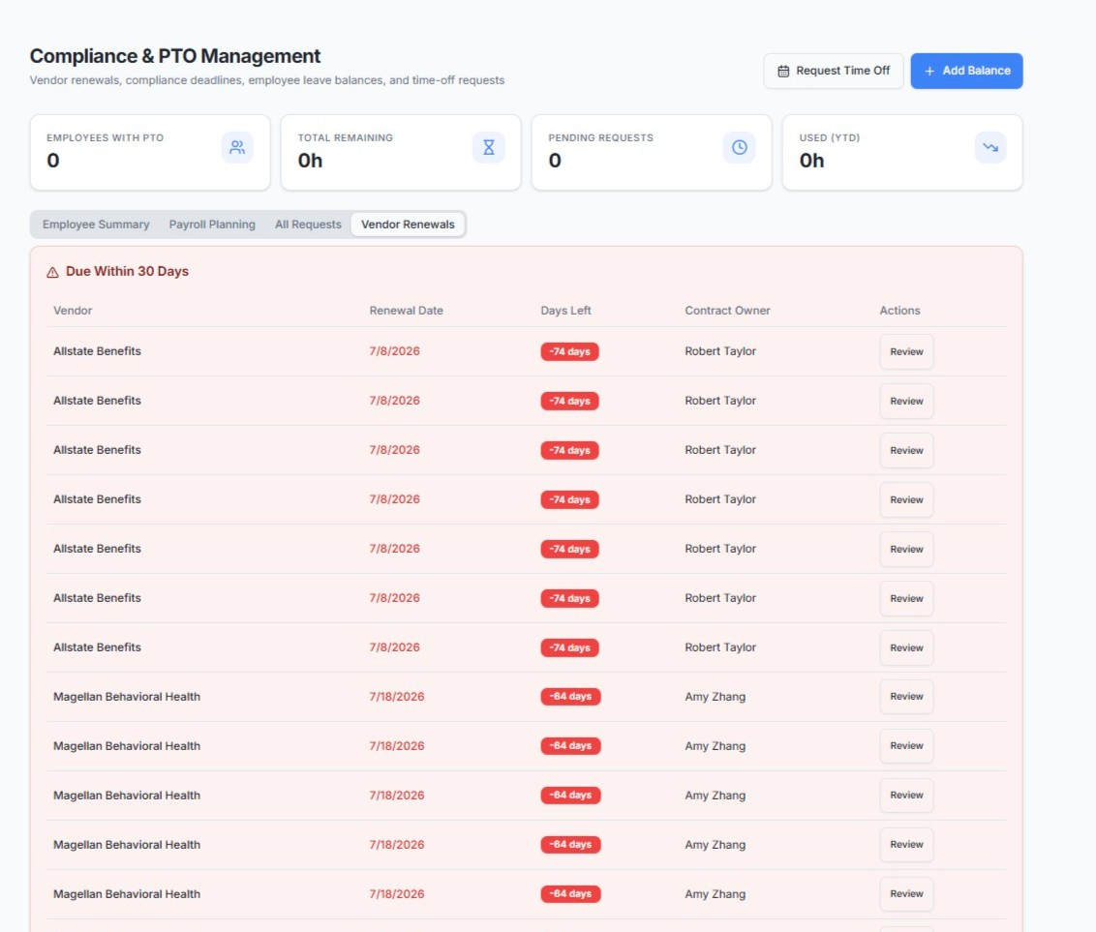The image size is (1096, 932).
Task: Click the Renewal Date column header
Action: [406, 311]
